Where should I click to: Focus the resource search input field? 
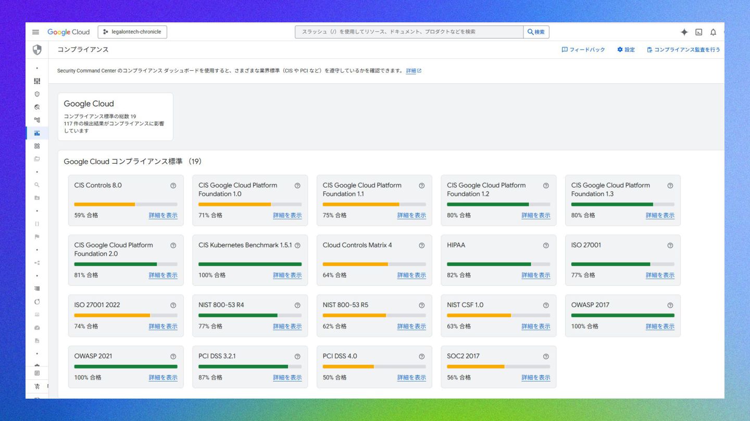point(409,32)
